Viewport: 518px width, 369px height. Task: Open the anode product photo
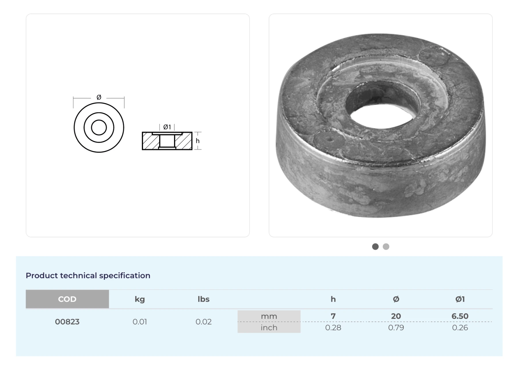point(380,125)
